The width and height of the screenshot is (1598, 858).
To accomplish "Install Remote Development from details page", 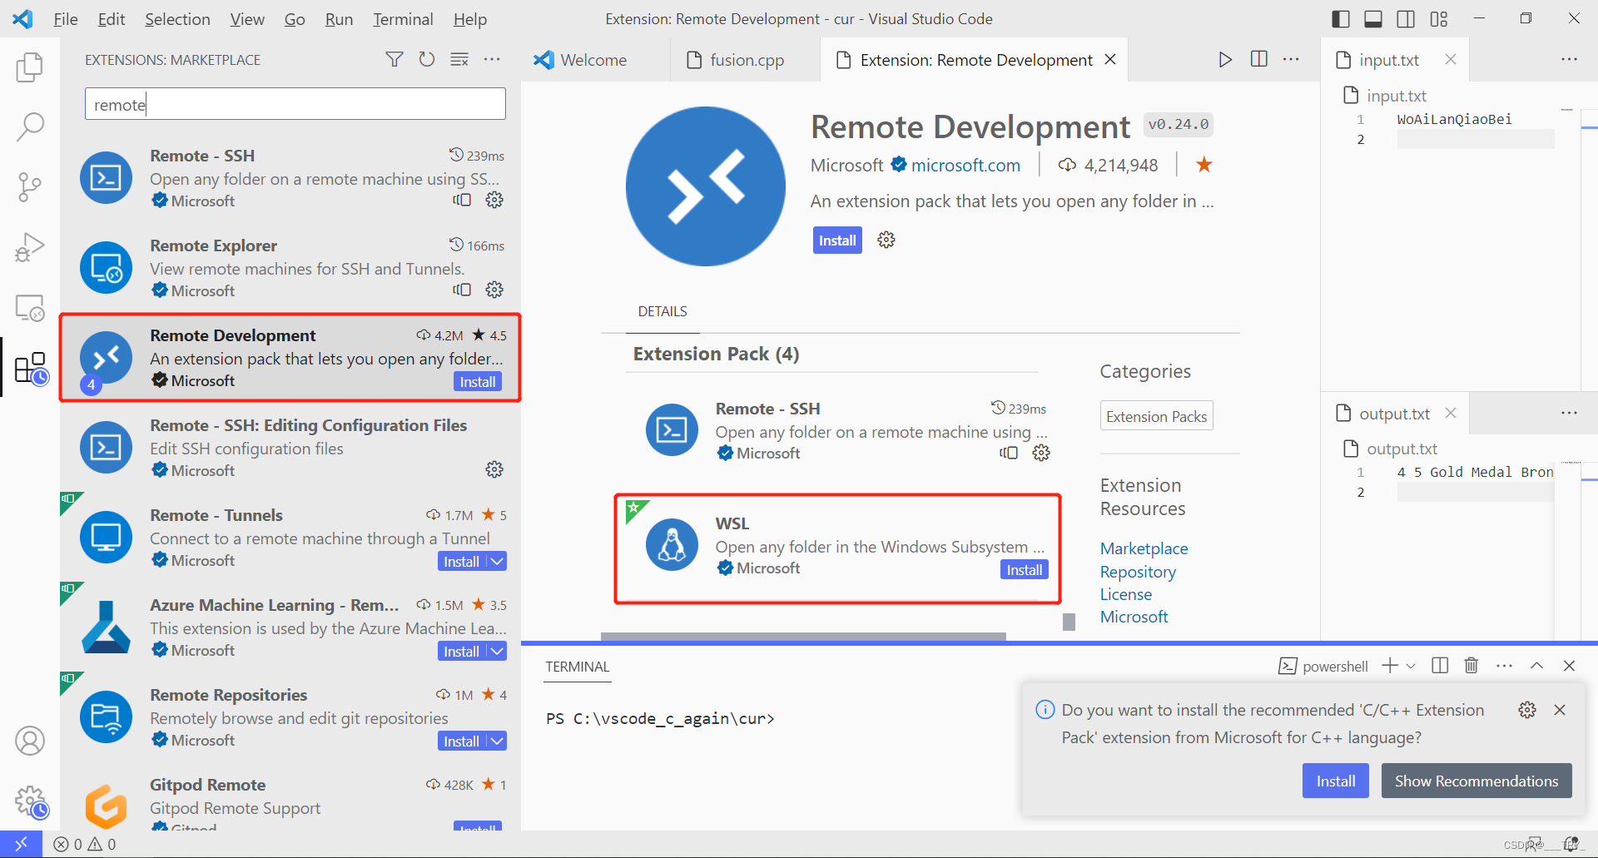I will point(837,241).
